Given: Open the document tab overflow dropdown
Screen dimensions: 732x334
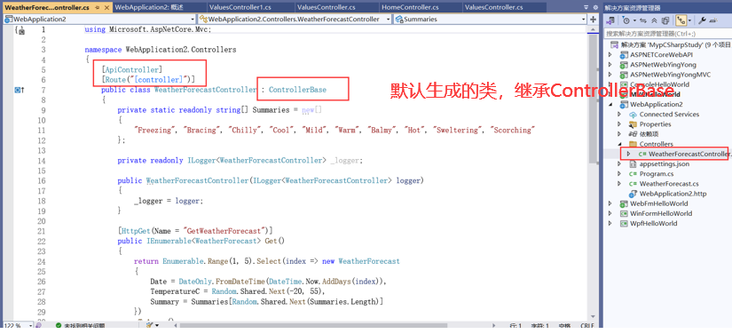Looking at the screenshot, I should pos(586,7).
